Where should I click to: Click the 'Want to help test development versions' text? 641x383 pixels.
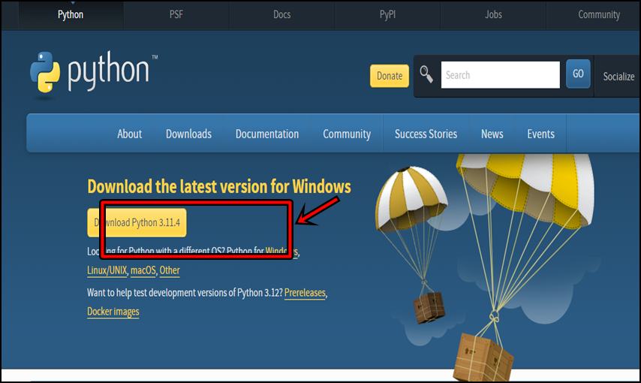click(x=185, y=293)
